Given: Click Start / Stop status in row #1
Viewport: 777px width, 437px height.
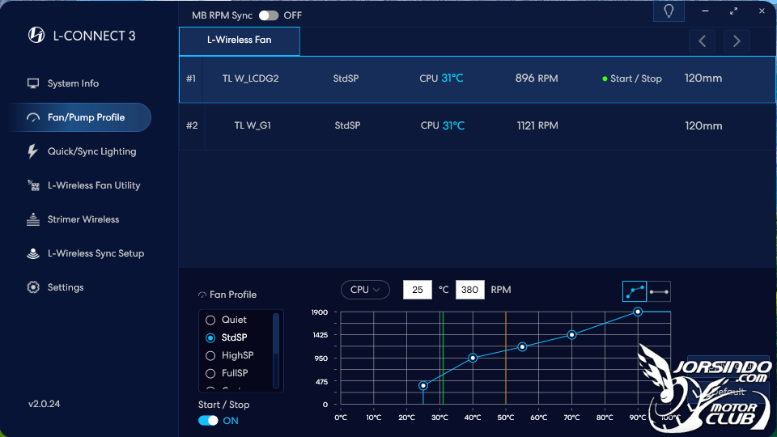Looking at the screenshot, I should (632, 78).
